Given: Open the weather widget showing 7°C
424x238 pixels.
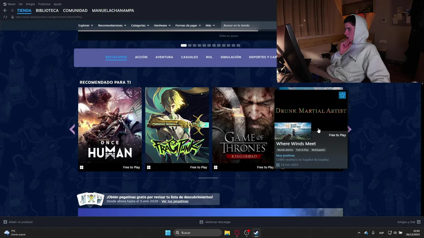Looking at the screenshot, I should (x=15, y=233).
